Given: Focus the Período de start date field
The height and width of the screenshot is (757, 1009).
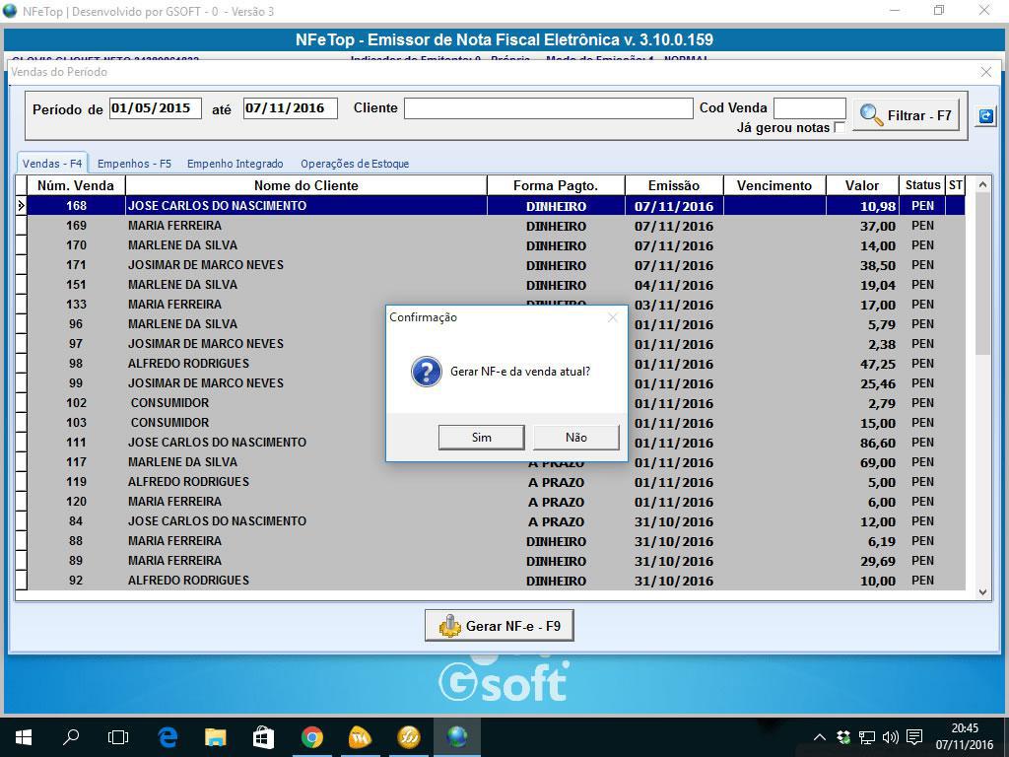Looking at the screenshot, I should click(155, 108).
